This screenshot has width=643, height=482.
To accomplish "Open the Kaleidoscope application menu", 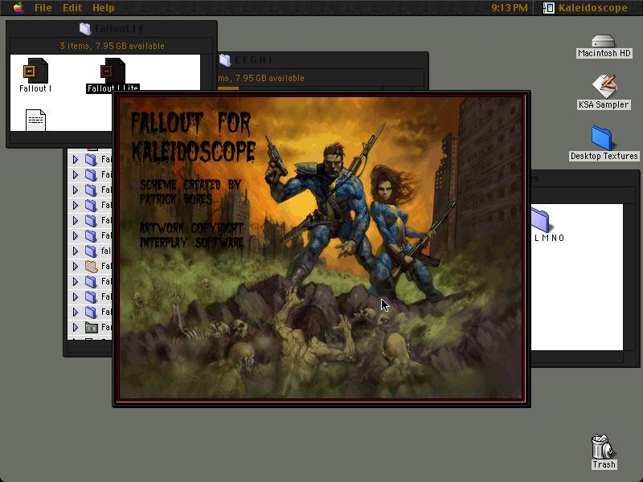I will click(x=585, y=8).
